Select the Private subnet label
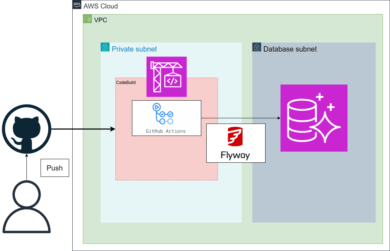390x251 pixels. [x=134, y=49]
